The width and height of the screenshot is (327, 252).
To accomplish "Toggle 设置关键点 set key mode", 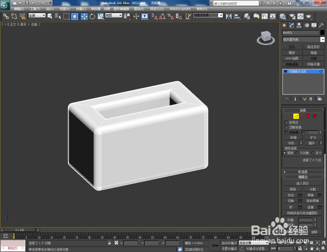I will 229,249.
